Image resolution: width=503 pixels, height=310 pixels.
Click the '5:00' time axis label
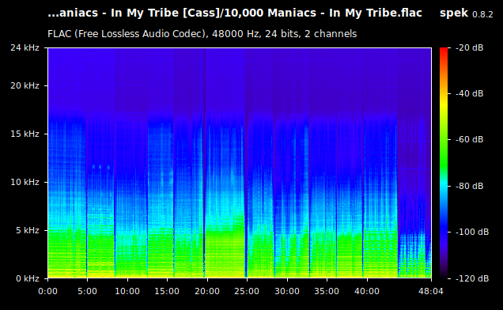click(x=87, y=291)
